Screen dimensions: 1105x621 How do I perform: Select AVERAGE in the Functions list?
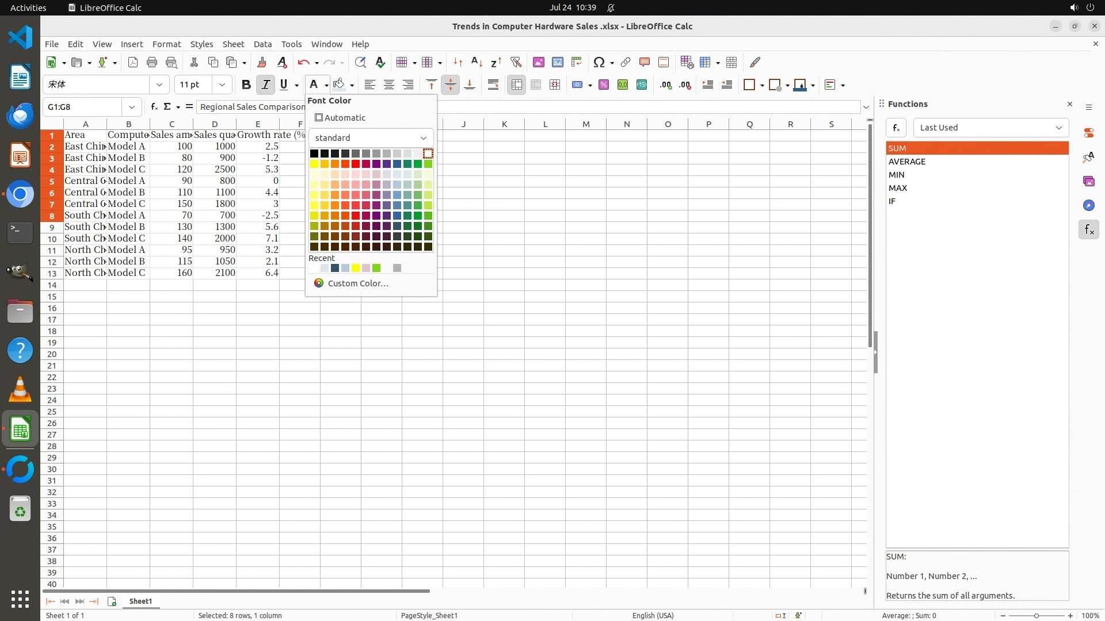[x=907, y=162]
